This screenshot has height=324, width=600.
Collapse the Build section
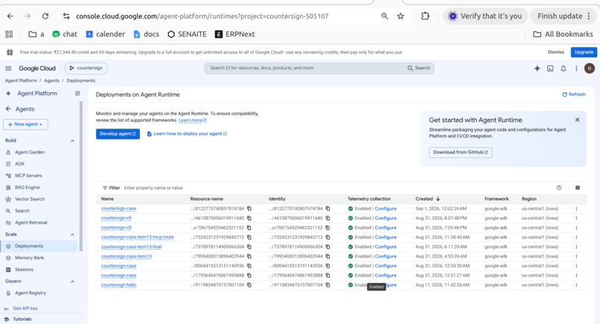coord(72,140)
